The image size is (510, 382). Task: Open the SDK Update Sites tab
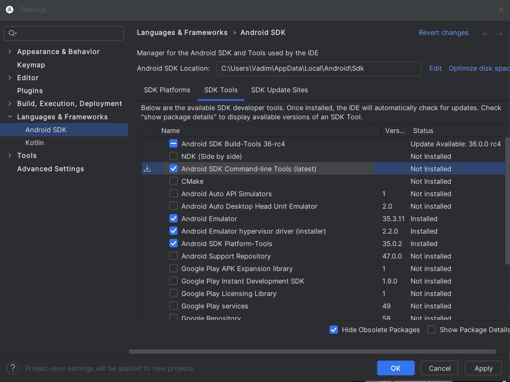coord(280,90)
